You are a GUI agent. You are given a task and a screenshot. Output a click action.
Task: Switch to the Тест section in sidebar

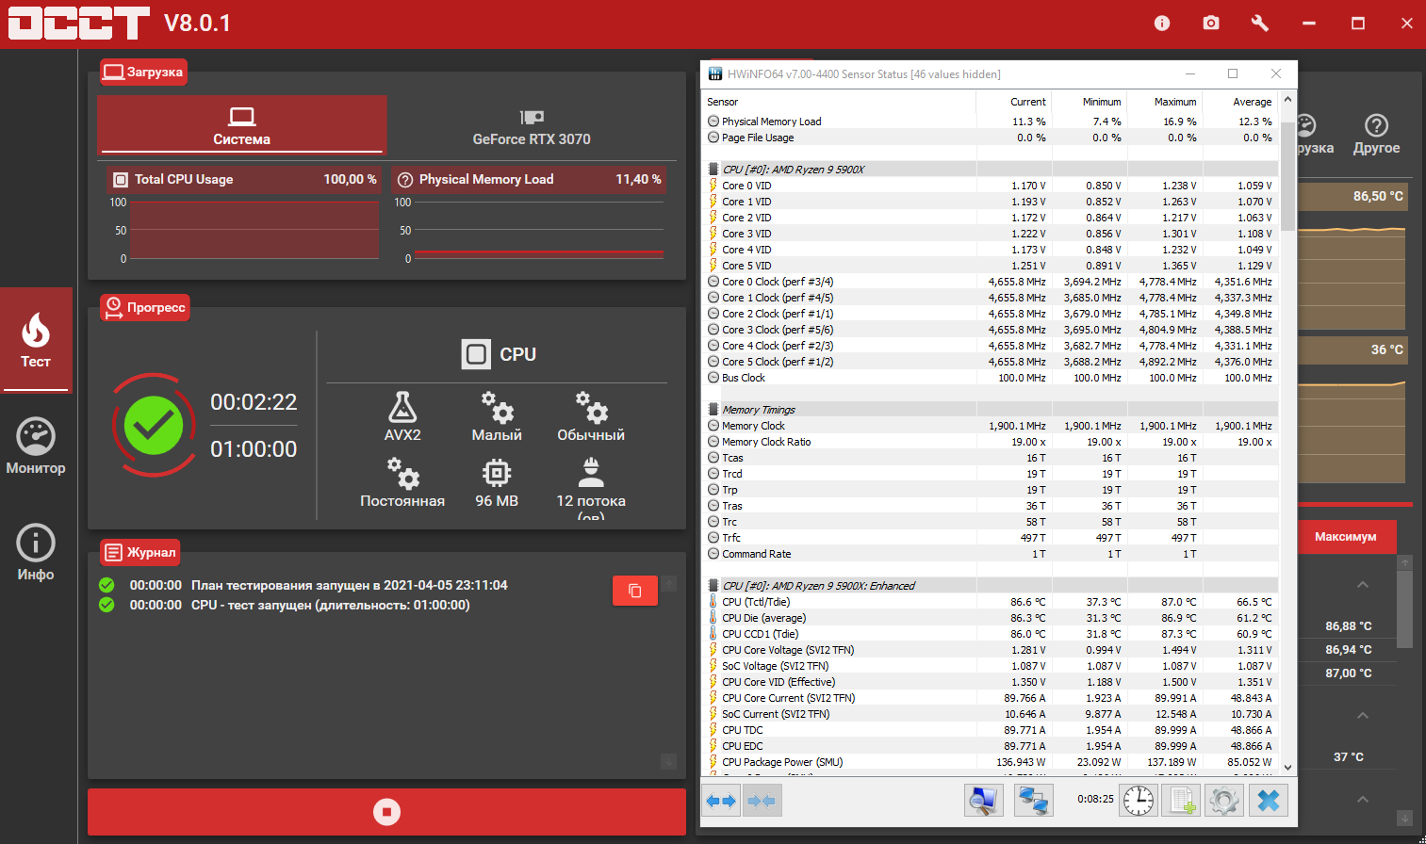tap(36, 339)
